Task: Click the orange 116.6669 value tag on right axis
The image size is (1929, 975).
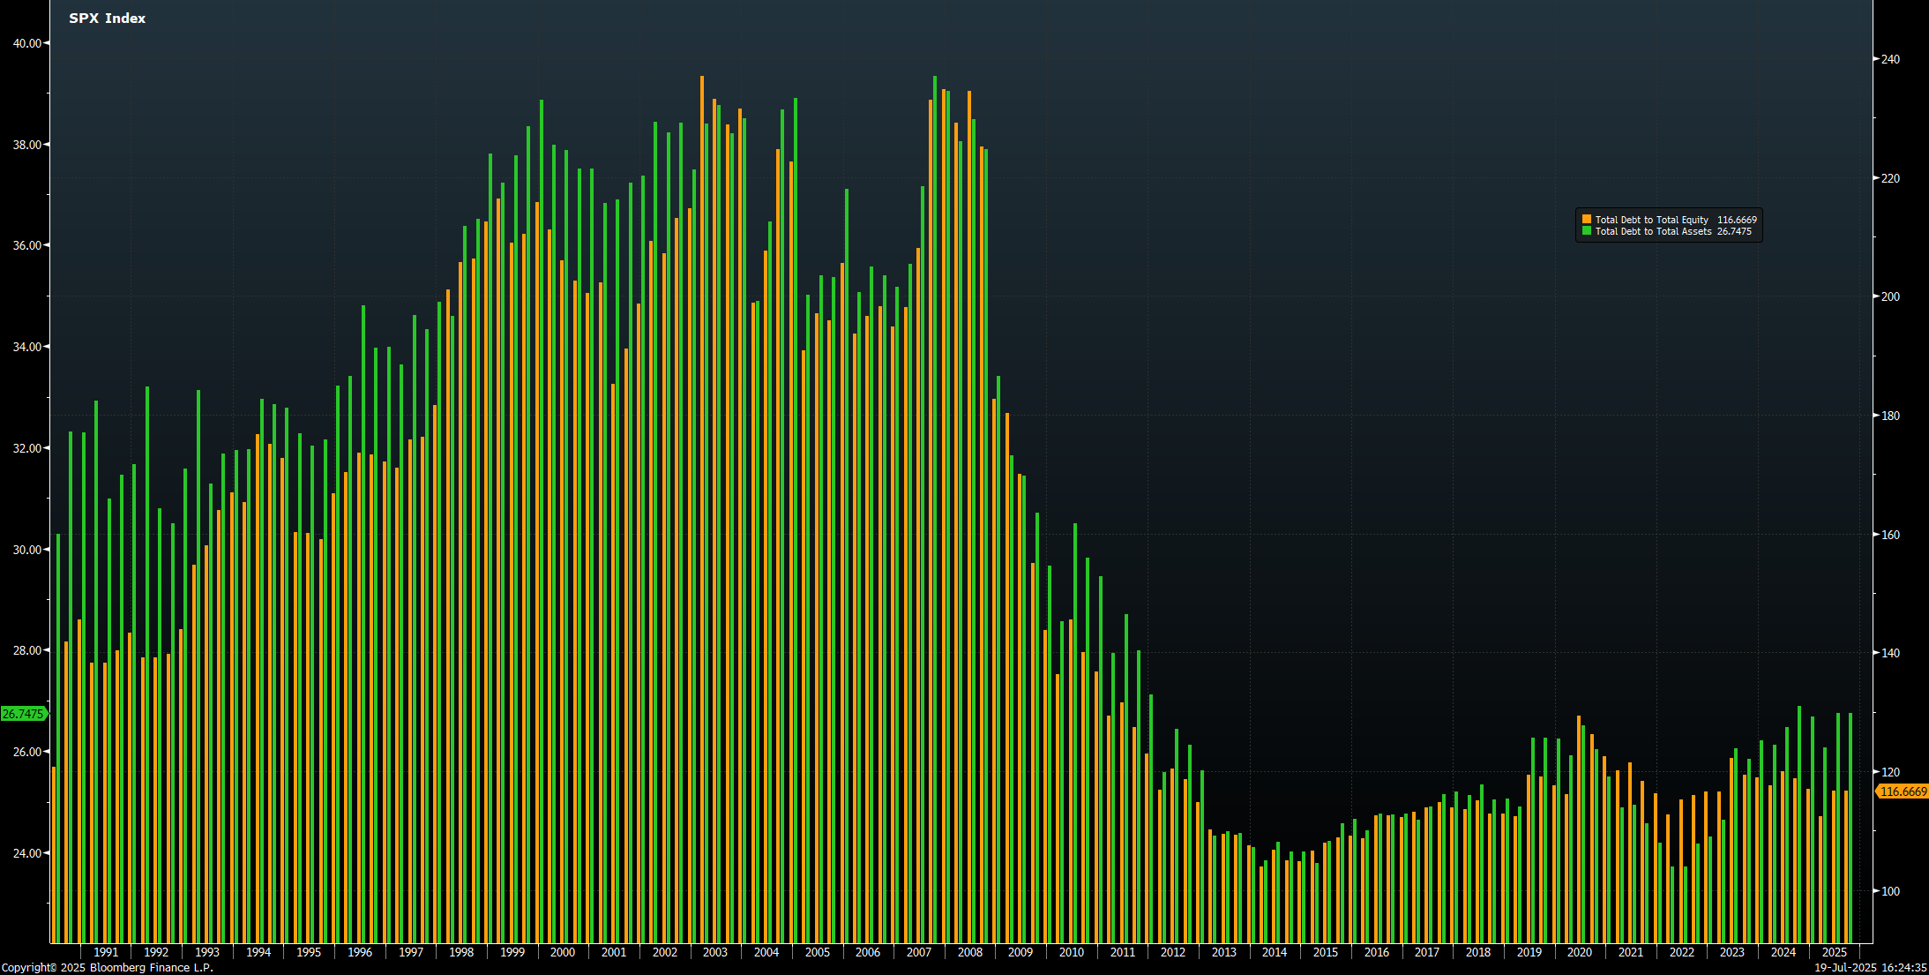Action: pos(1903,791)
